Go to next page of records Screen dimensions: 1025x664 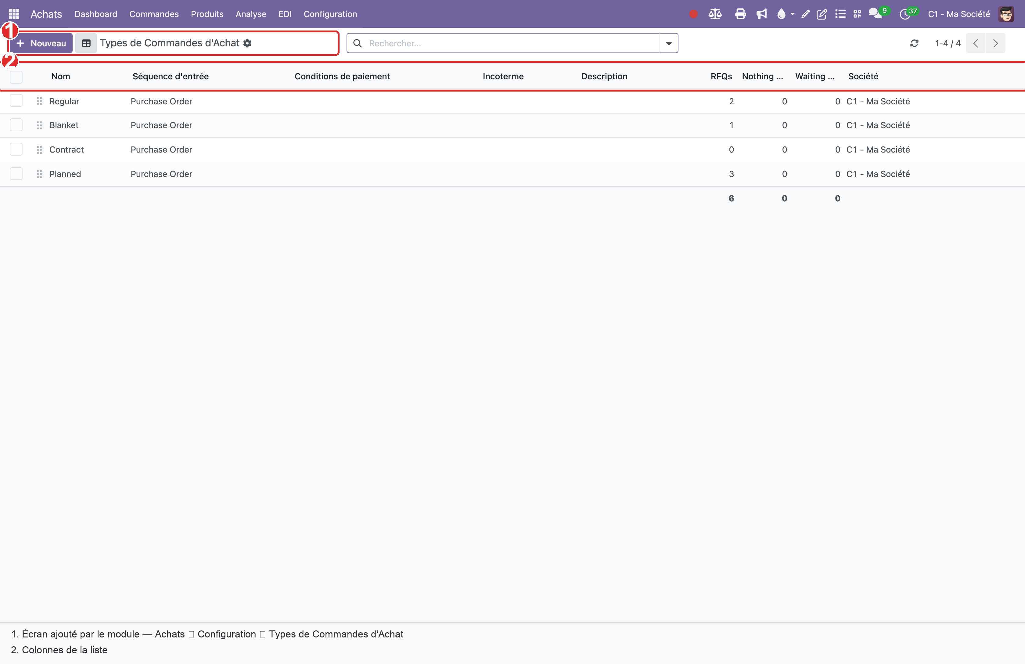pyautogui.click(x=996, y=43)
